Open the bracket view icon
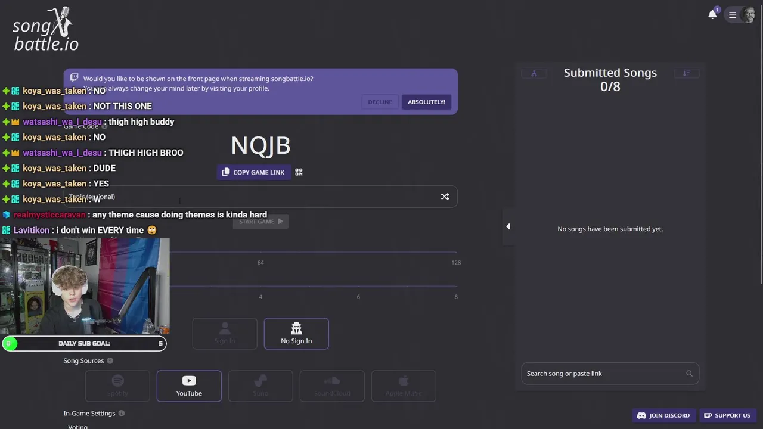This screenshot has height=429, width=763. [x=534, y=73]
